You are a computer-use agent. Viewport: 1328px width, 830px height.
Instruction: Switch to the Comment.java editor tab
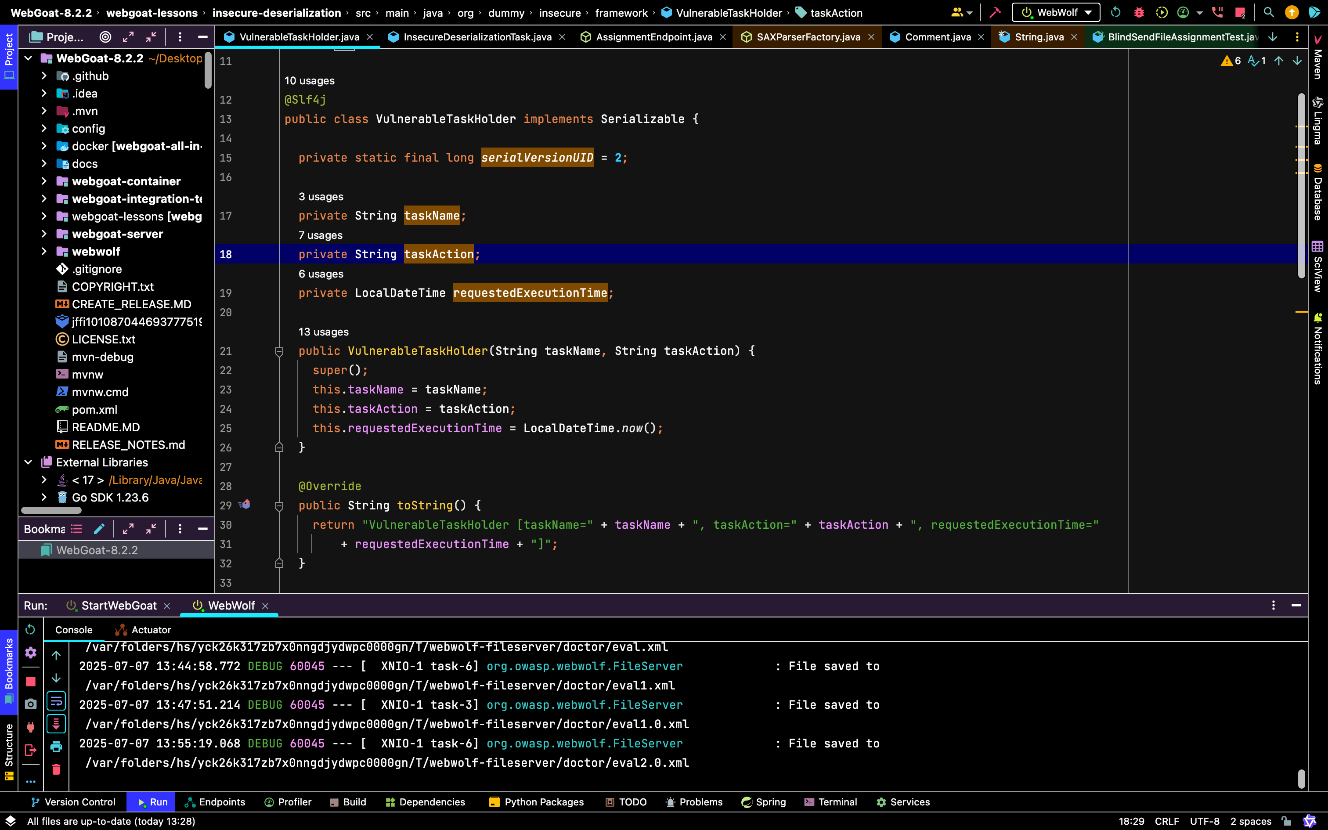pos(937,37)
